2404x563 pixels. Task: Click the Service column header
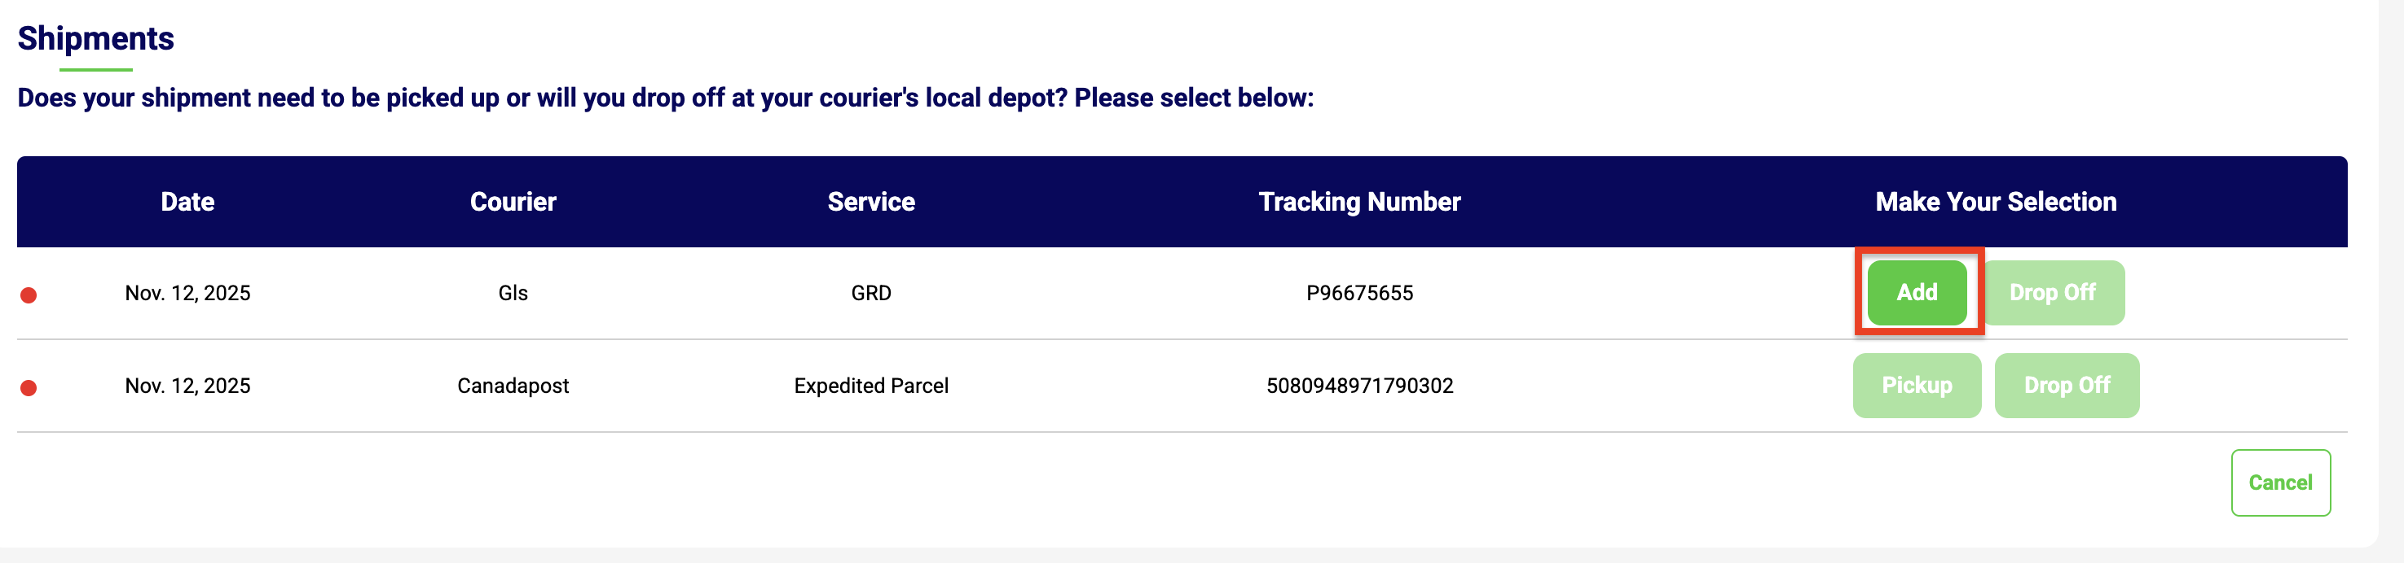[x=870, y=203]
